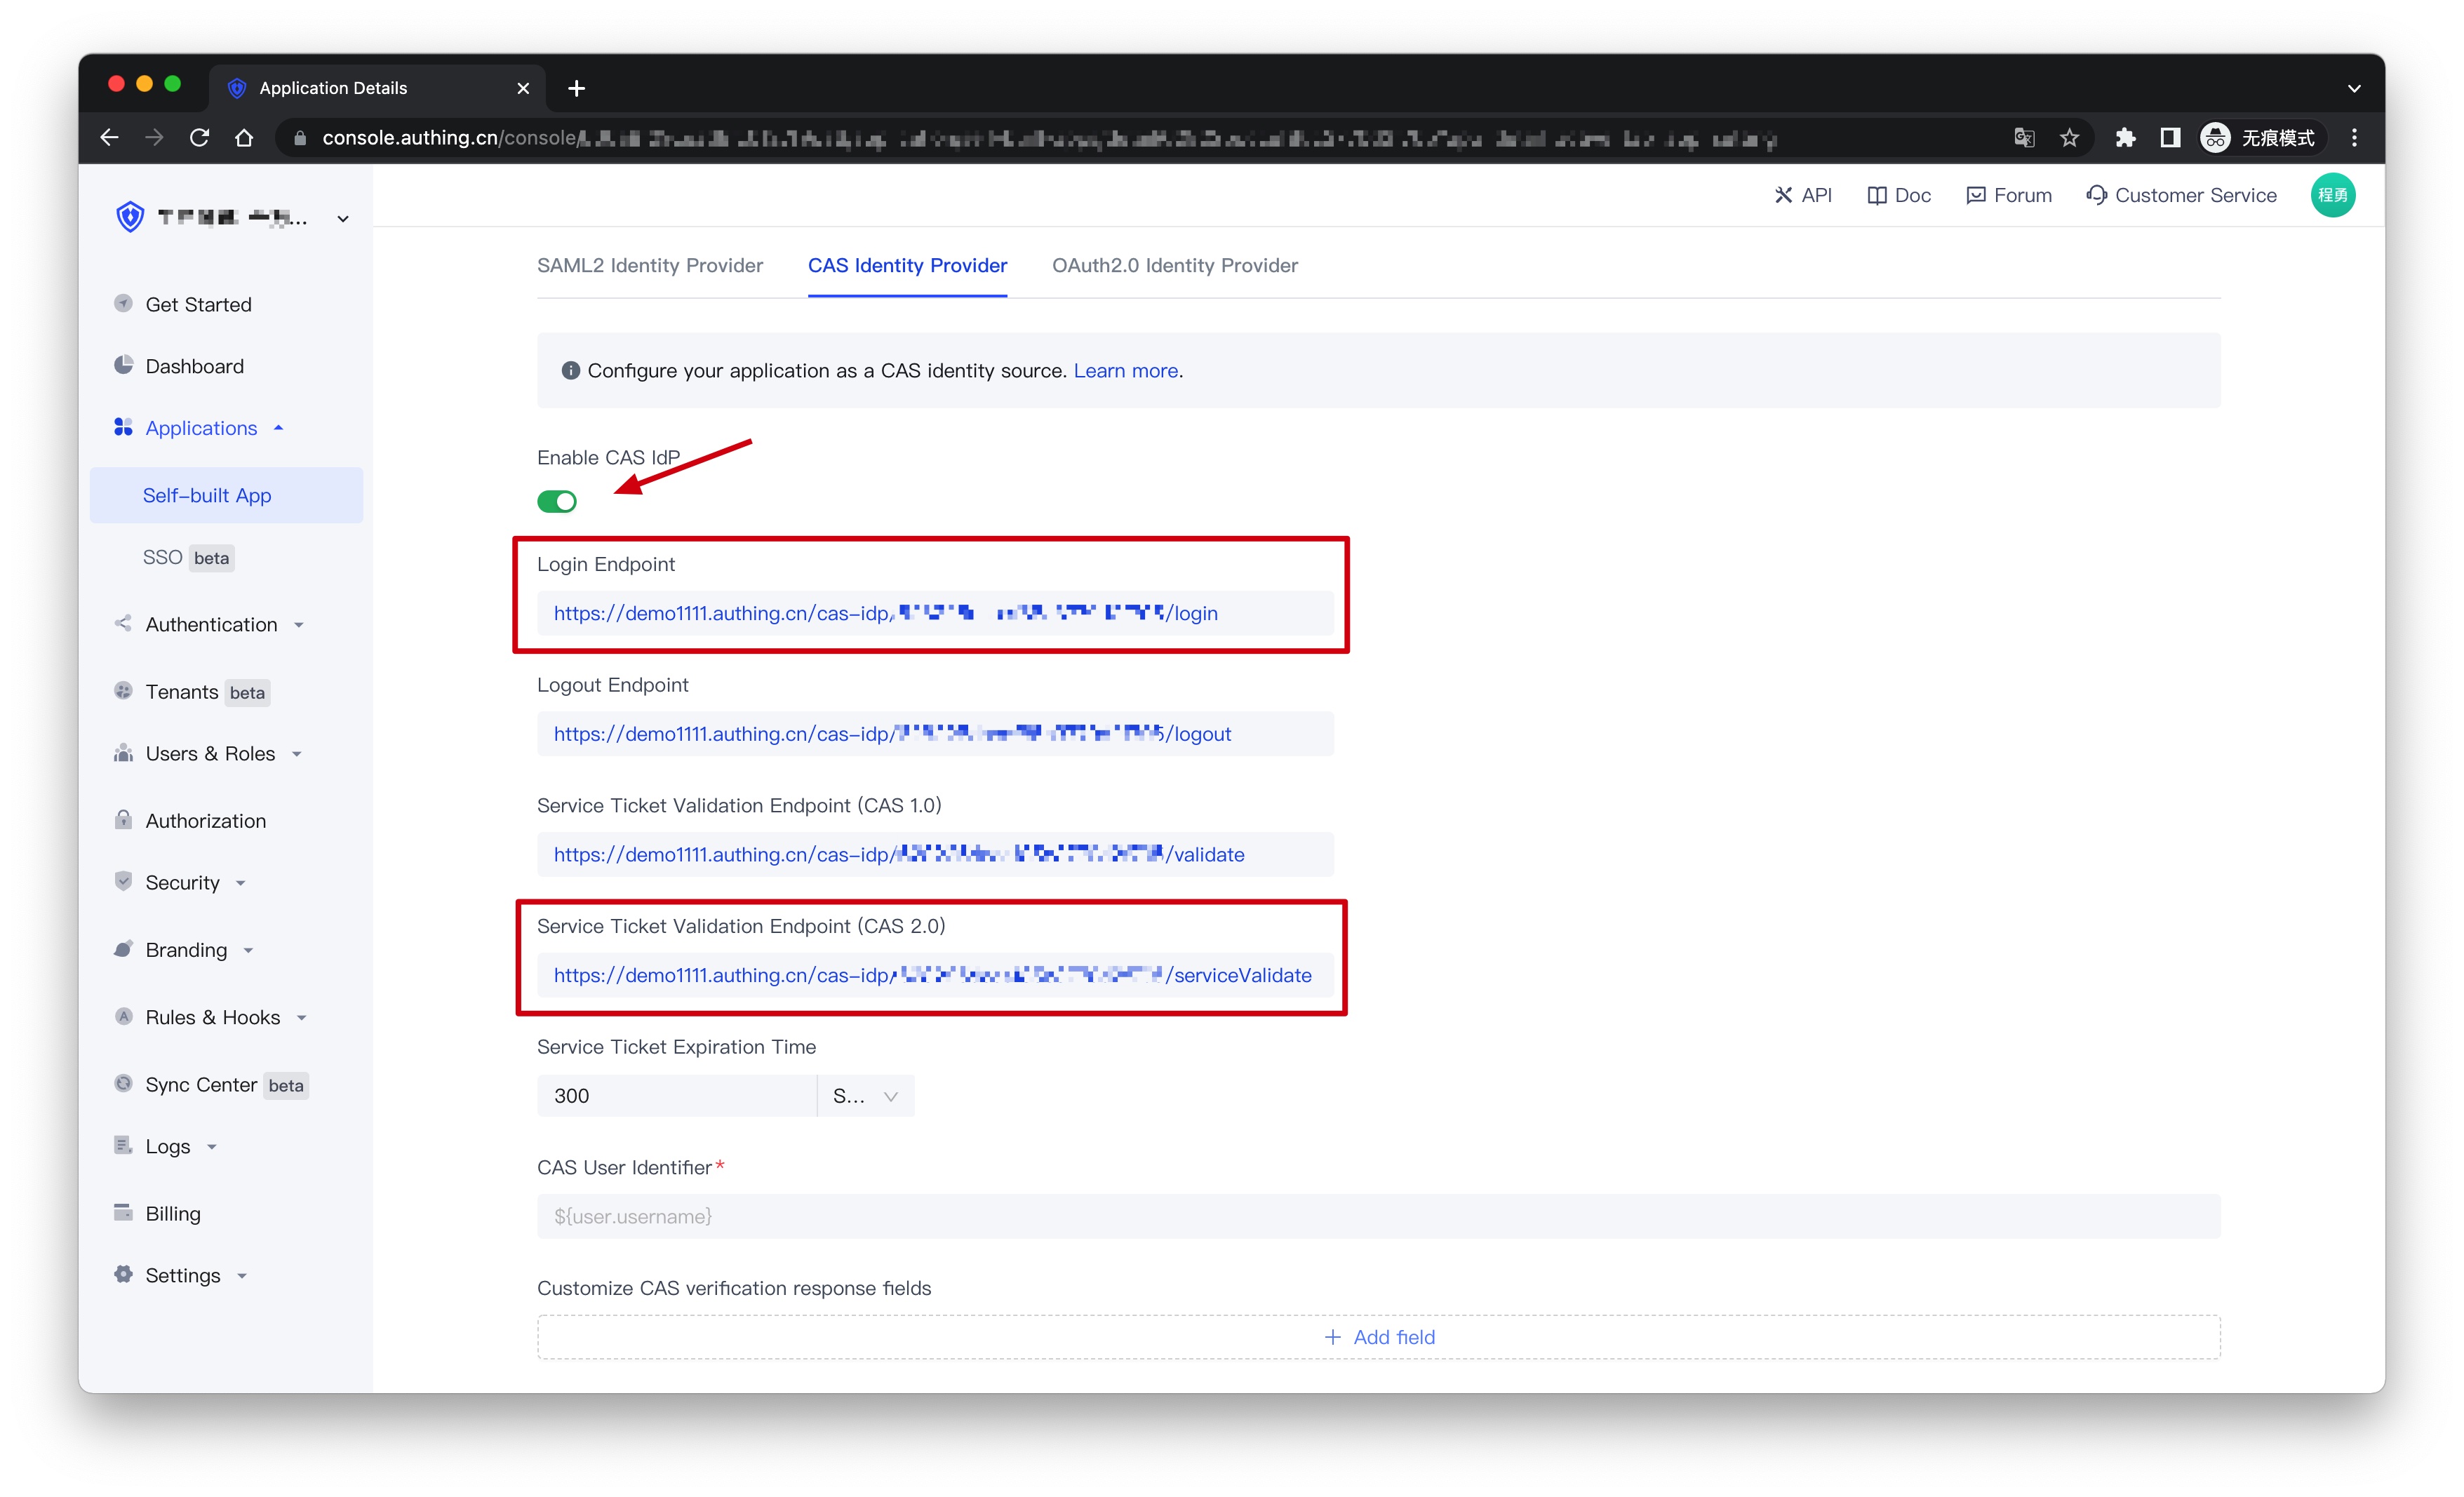Follow the Learn more link
The height and width of the screenshot is (1497, 2464).
1125,370
